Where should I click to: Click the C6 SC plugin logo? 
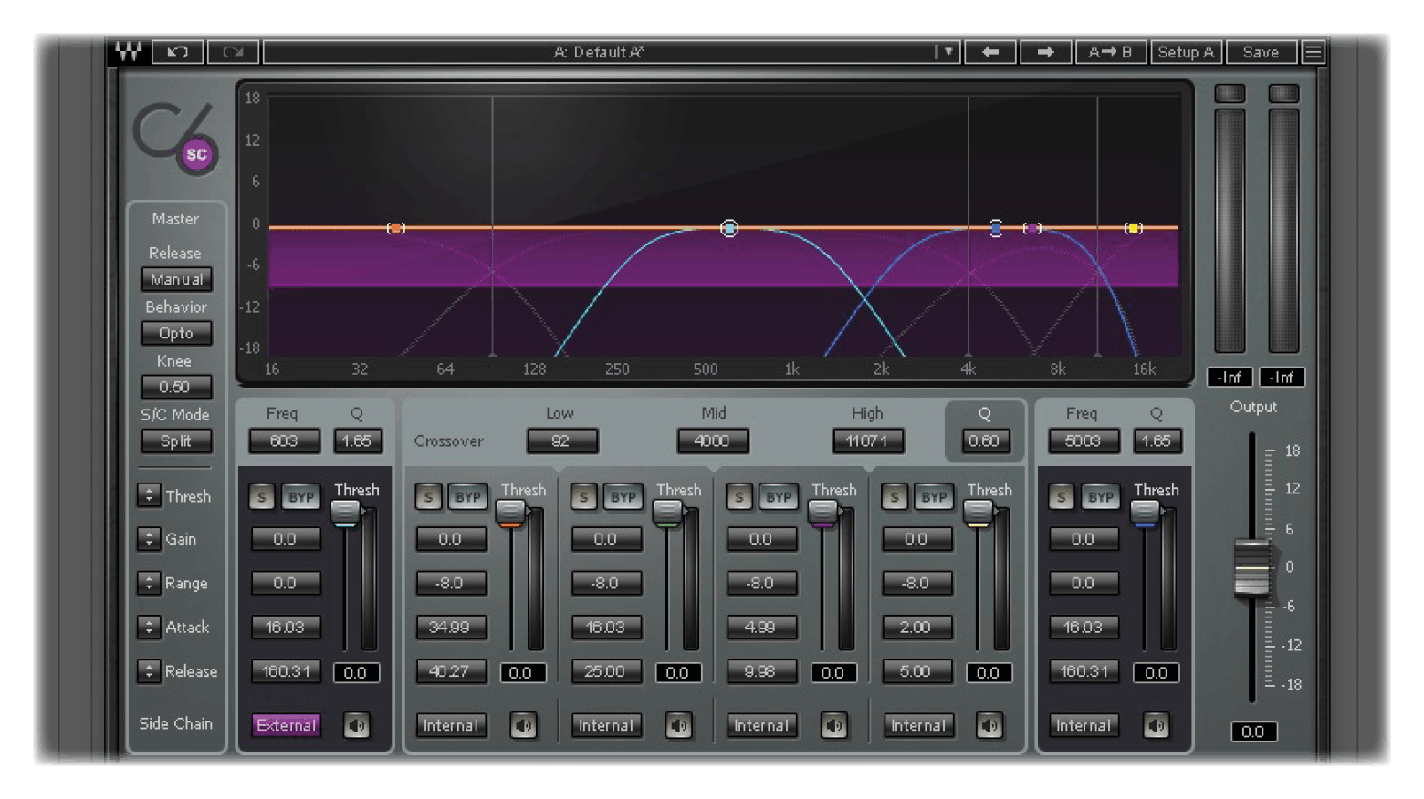coord(176,140)
